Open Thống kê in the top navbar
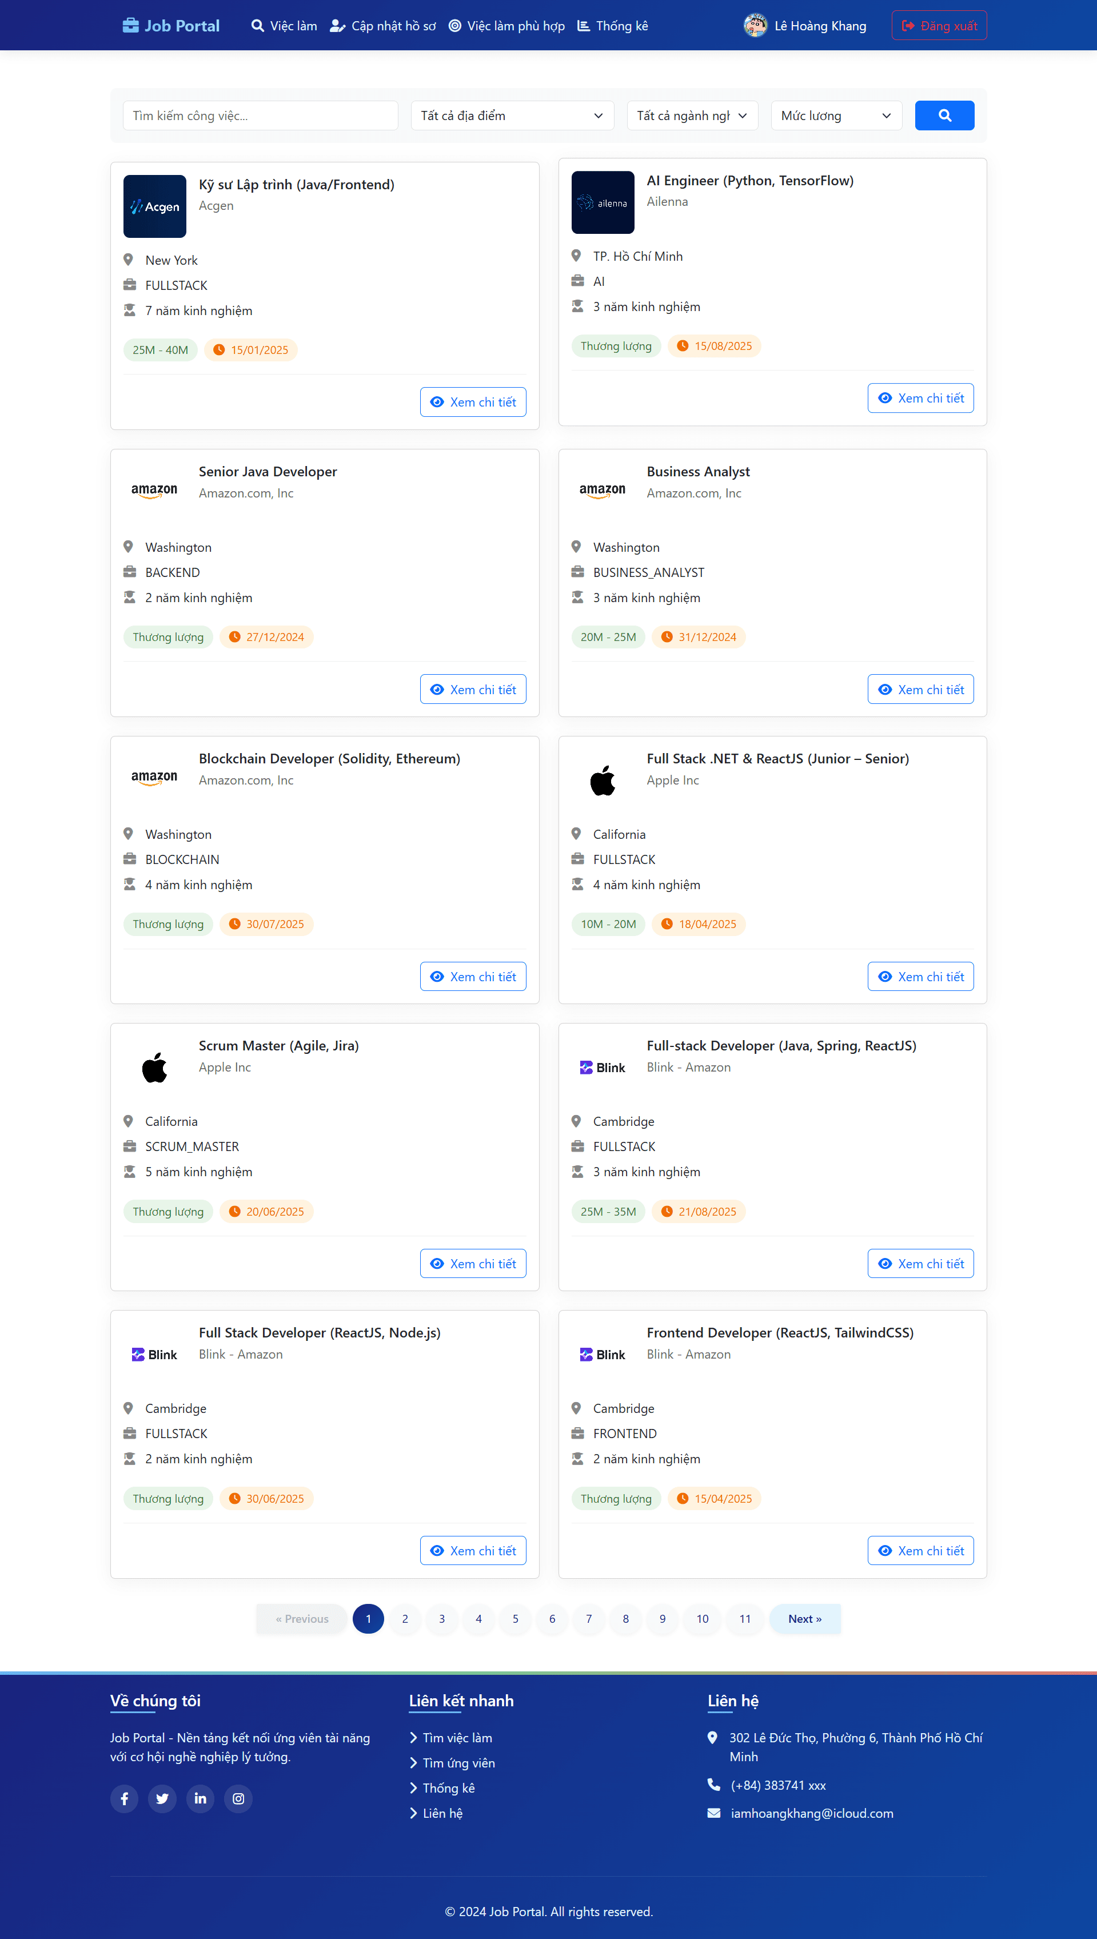Viewport: 1097px width, 1939px height. point(613,26)
